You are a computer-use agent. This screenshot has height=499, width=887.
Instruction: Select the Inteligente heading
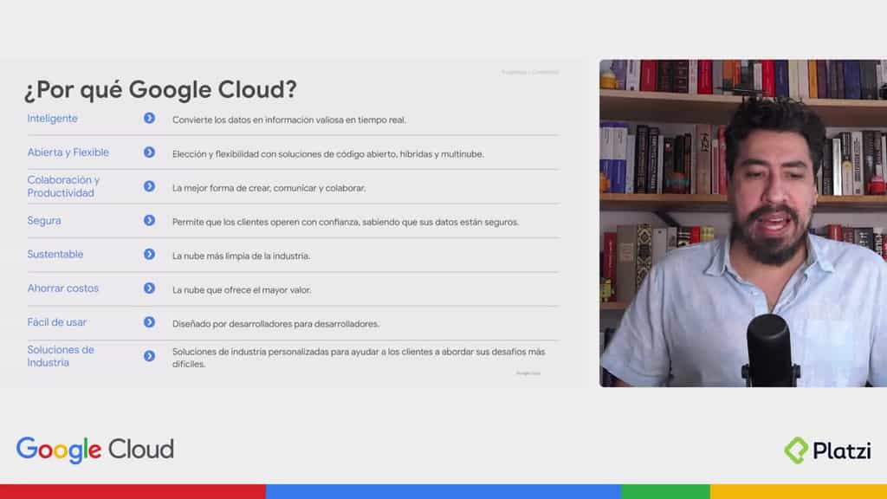[53, 118]
